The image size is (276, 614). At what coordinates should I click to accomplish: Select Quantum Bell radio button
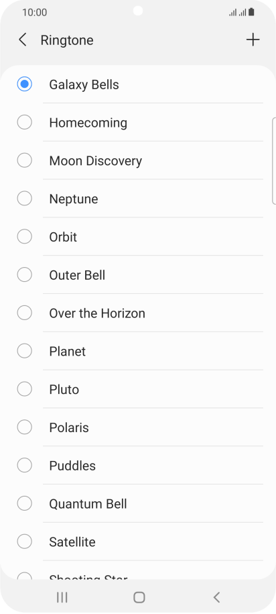[x=24, y=503]
